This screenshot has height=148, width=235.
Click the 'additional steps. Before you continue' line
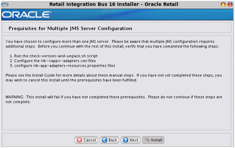coord(112,46)
